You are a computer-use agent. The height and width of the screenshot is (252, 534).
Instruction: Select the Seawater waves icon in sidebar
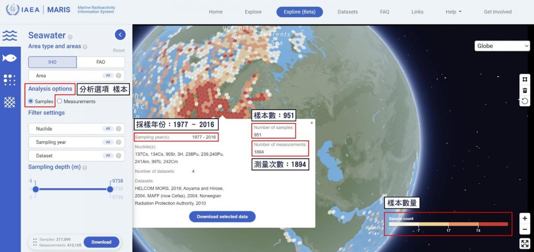10,36
